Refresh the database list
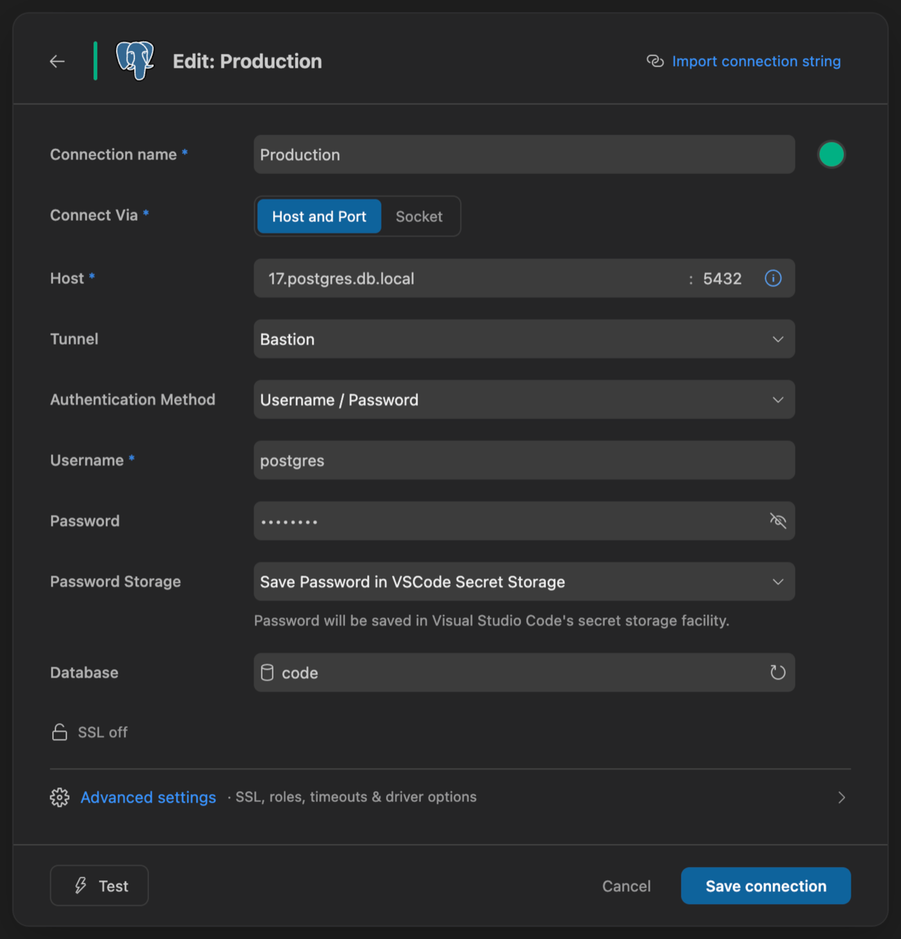Image resolution: width=901 pixels, height=939 pixels. coord(778,673)
